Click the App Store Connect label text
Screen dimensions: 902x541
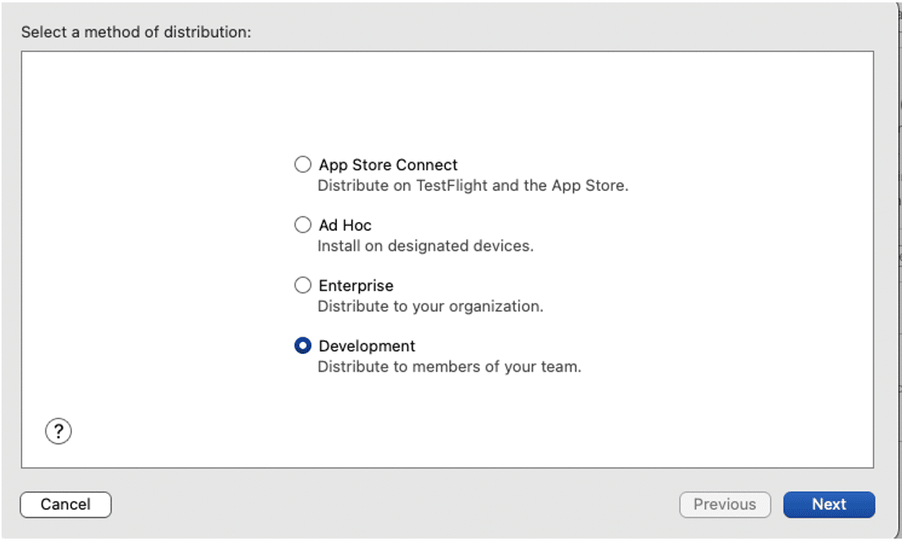387,165
